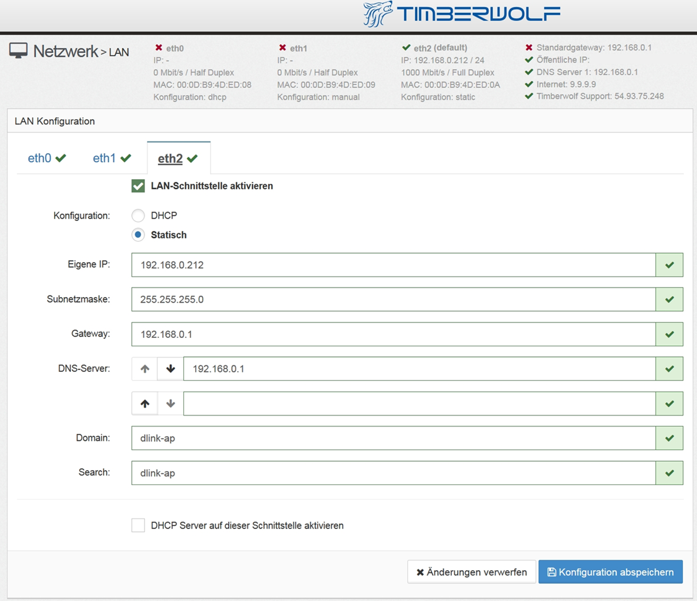Click the IP: 192.168.0.212 / 24 text
The height and width of the screenshot is (601, 697).
443,60
